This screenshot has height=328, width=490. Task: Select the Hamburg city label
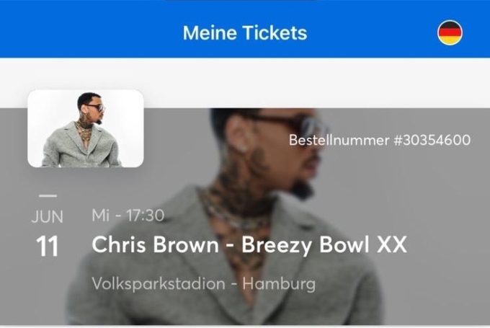(279, 284)
